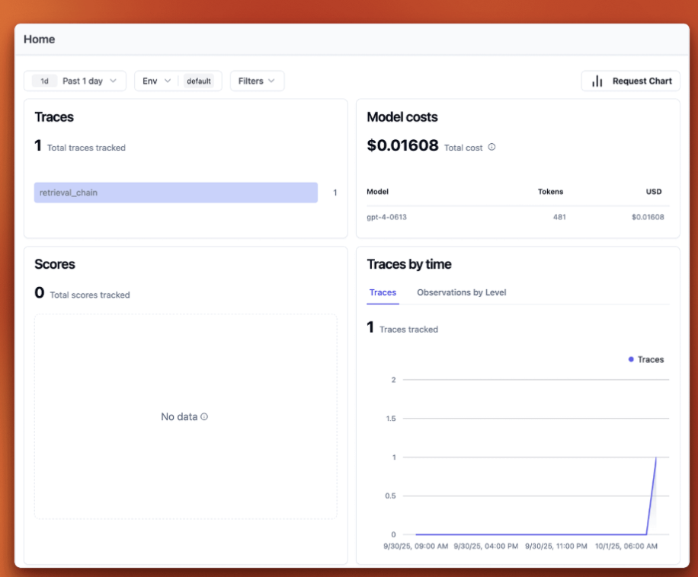Click the 481 tokens cell
The height and width of the screenshot is (577, 698).
(559, 217)
